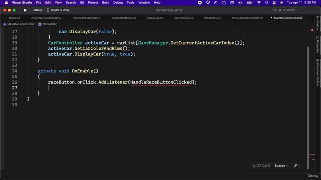Open the Project menu

coord(93,3)
